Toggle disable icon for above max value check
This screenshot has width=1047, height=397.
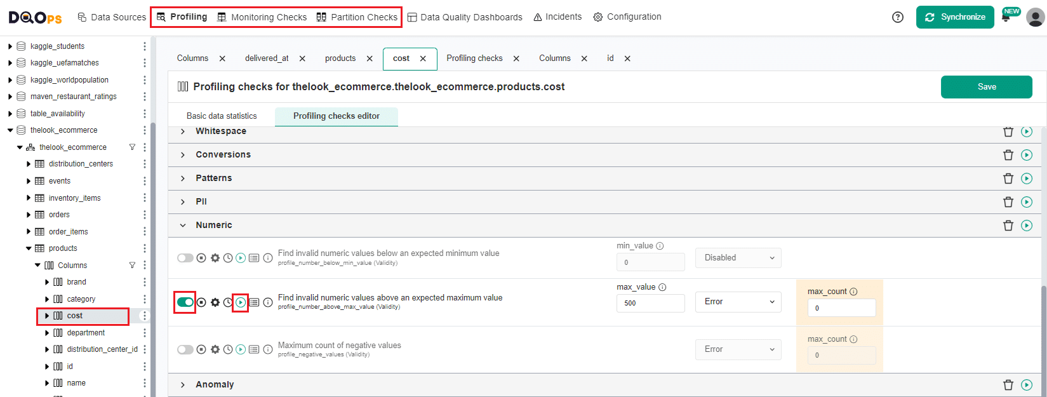(x=201, y=302)
